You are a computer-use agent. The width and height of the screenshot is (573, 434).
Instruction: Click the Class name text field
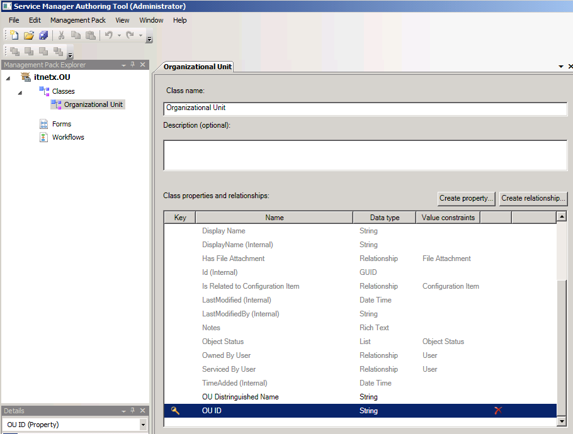coord(365,108)
